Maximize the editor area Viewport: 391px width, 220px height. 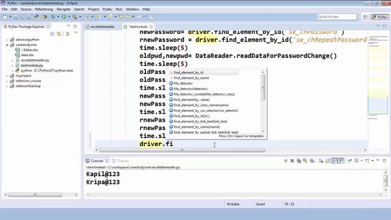[x=384, y=26]
